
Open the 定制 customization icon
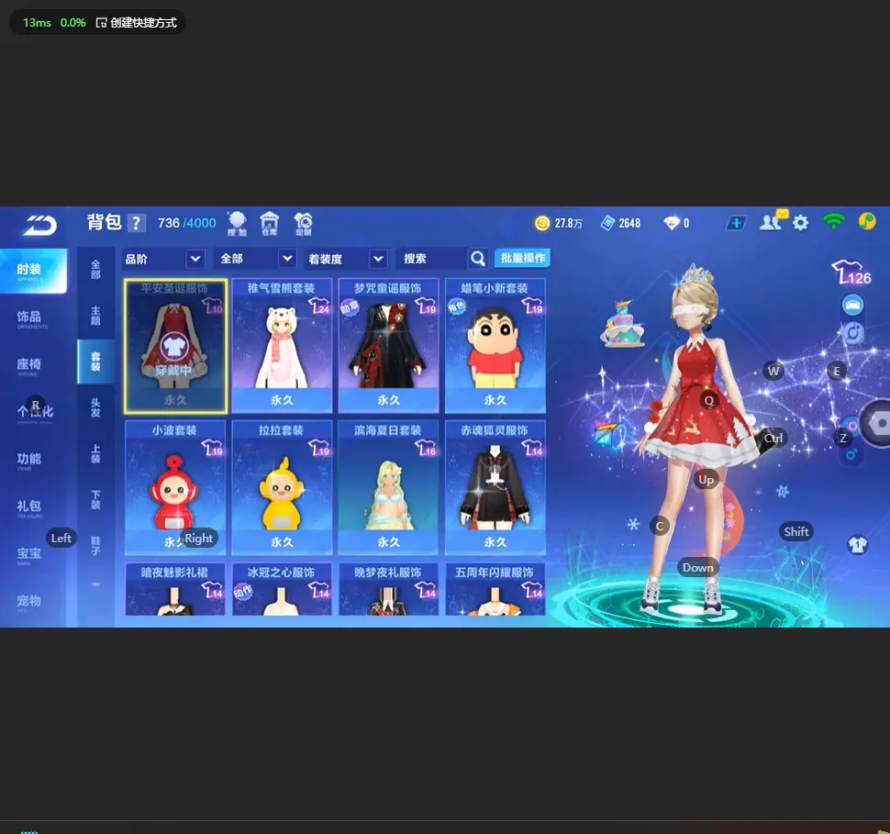pos(303,223)
